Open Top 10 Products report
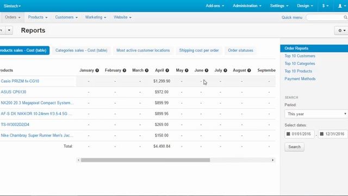Image resolution: width=348 pixels, height=196 pixels. coord(299,71)
